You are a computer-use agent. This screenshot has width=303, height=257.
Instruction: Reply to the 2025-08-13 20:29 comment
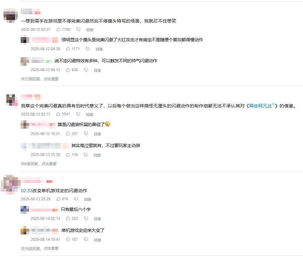(x=88, y=199)
